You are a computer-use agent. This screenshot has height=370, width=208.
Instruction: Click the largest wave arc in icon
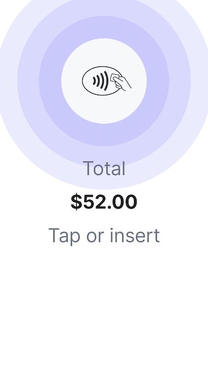[x=106, y=81]
